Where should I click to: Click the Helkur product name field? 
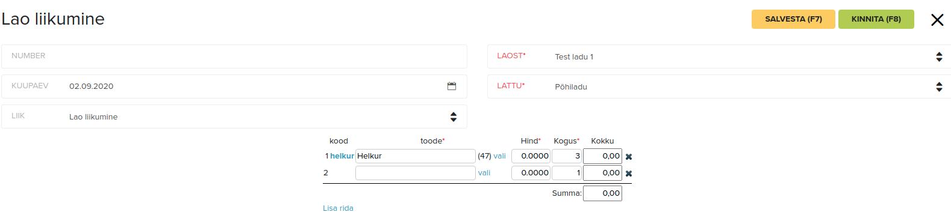(416, 156)
